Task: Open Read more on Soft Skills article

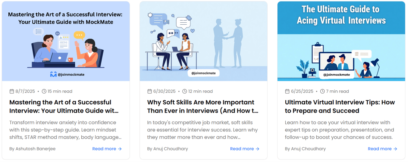Action: click(x=245, y=149)
